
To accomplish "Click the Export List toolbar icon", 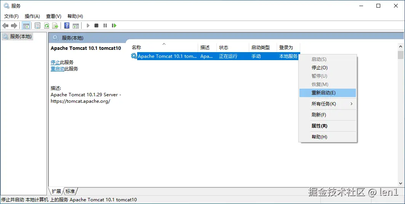I will pos(55,25).
